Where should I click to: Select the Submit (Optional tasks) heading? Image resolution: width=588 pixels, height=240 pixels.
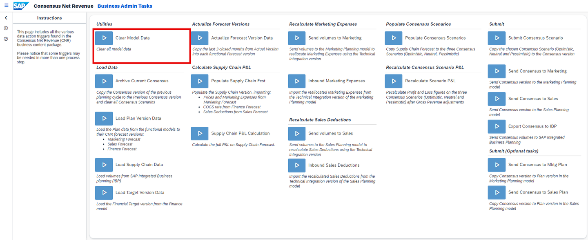coord(514,151)
